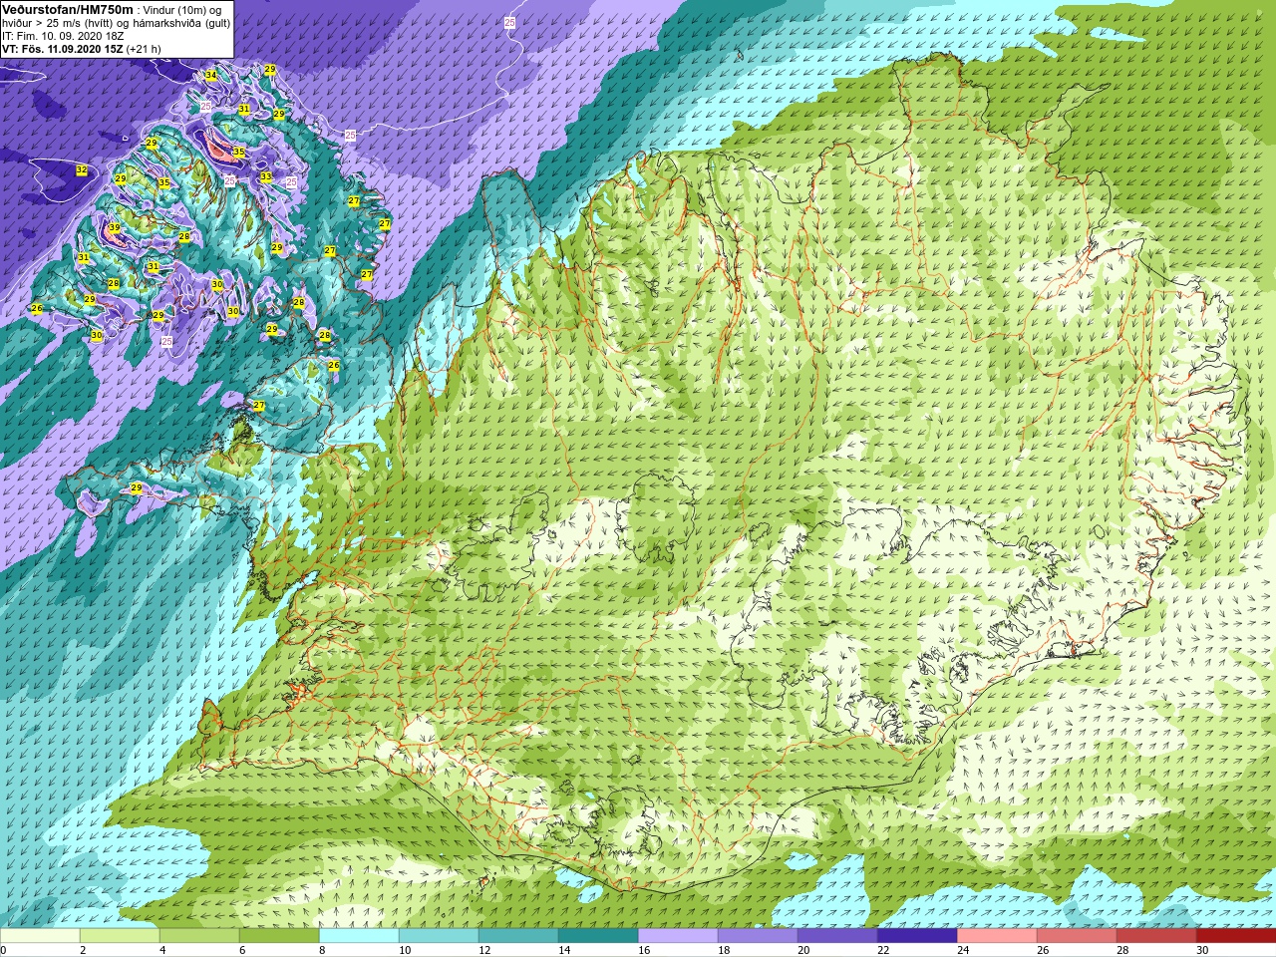Click the 0–2 m/s palest legend swatch
Viewport: 1276px width, 957px height.
click(x=40, y=936)
